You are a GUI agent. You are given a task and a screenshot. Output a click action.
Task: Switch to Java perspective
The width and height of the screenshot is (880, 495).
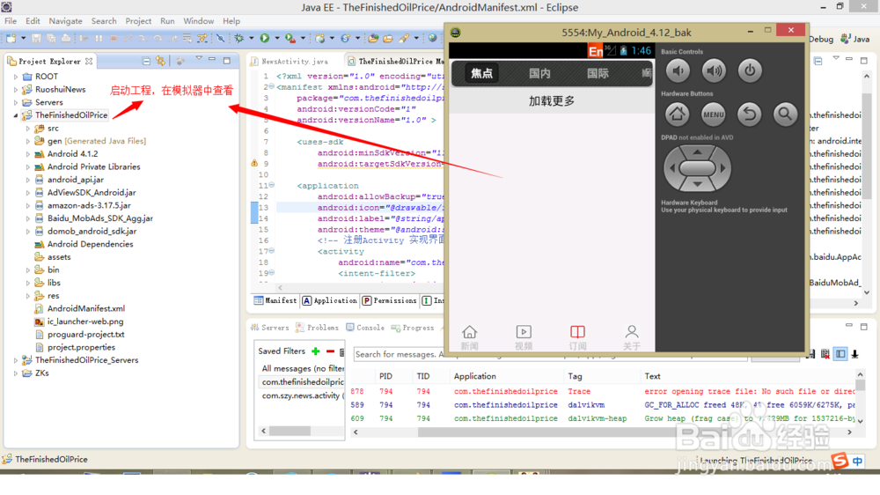854,39
